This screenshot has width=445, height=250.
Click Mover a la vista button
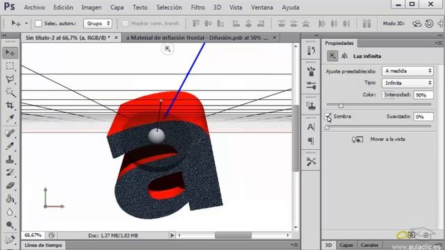(378, 139)
